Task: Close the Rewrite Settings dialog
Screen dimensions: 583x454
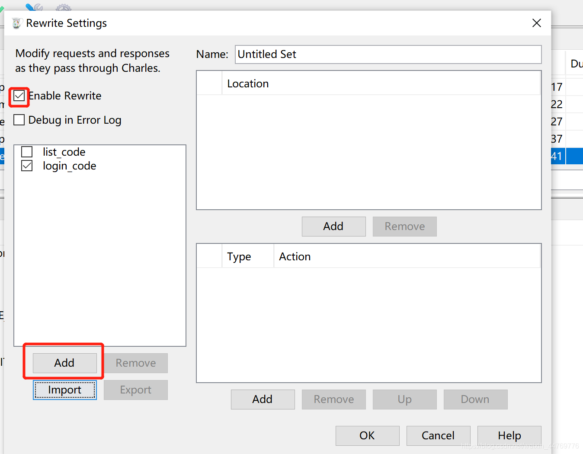Action: point(537,23)
